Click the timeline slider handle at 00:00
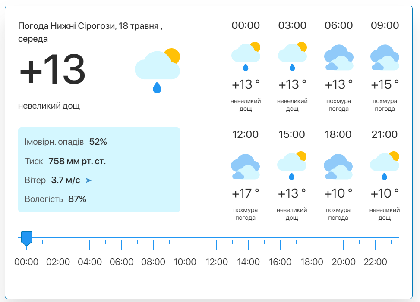This screenshot has width=420, height=302. point(26,238)
